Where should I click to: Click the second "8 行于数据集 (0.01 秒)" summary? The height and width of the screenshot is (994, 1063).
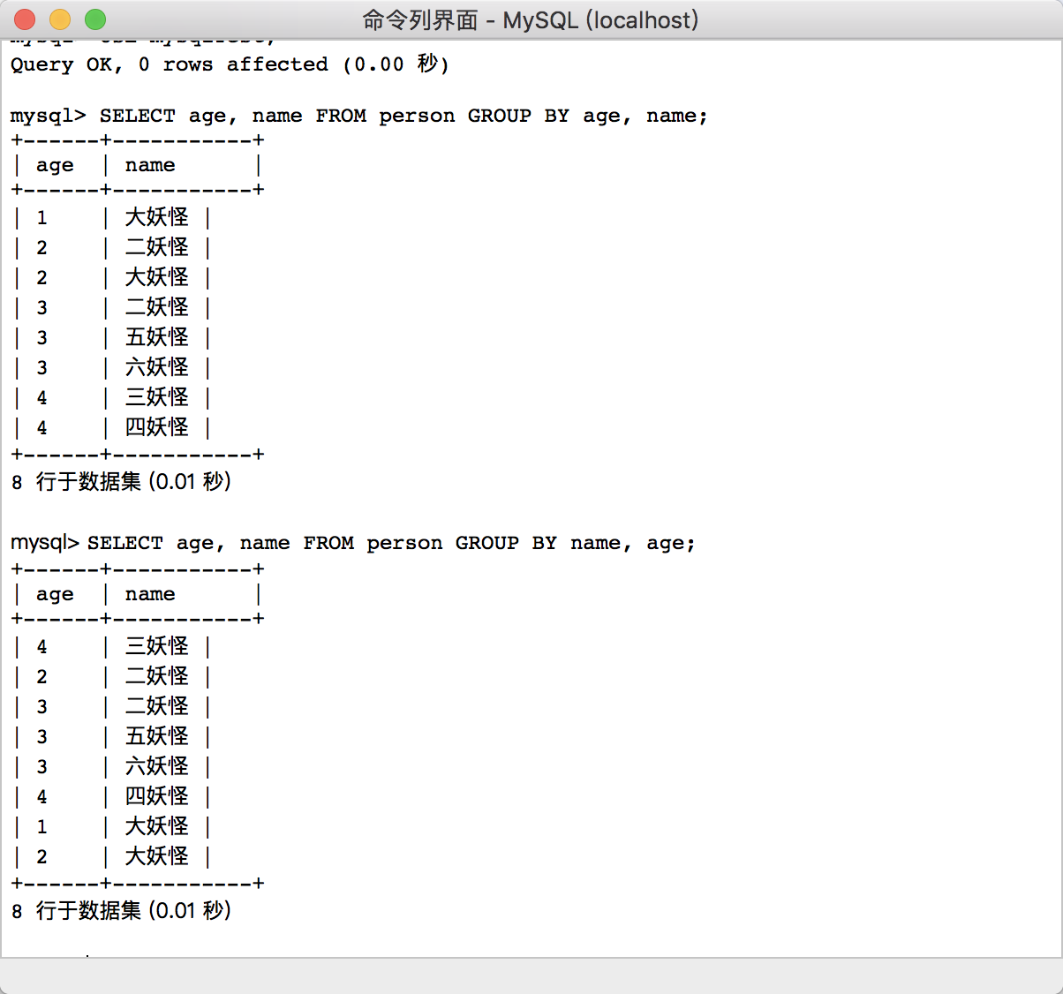(x=122, y=911)
